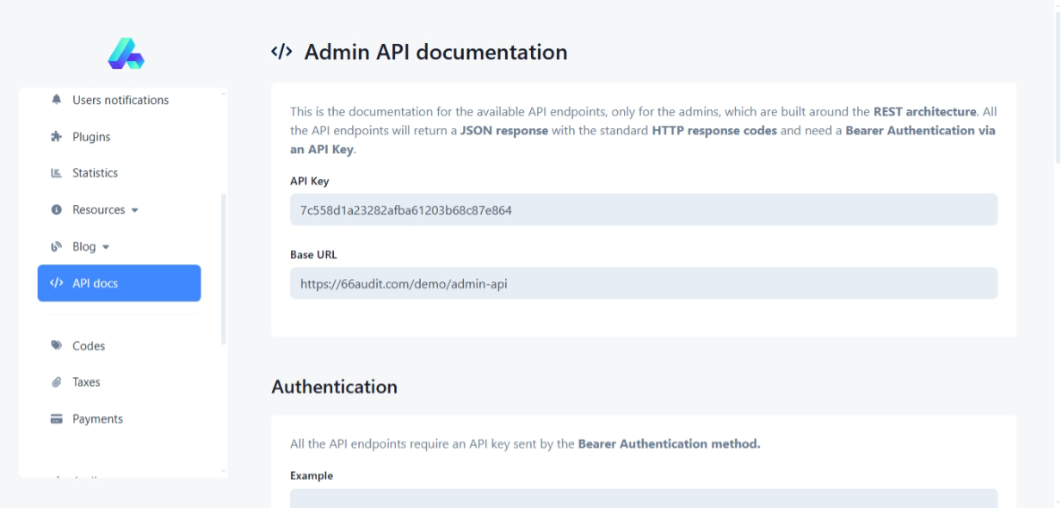Click the bell icon beside Users notifications

coord(57,100)
